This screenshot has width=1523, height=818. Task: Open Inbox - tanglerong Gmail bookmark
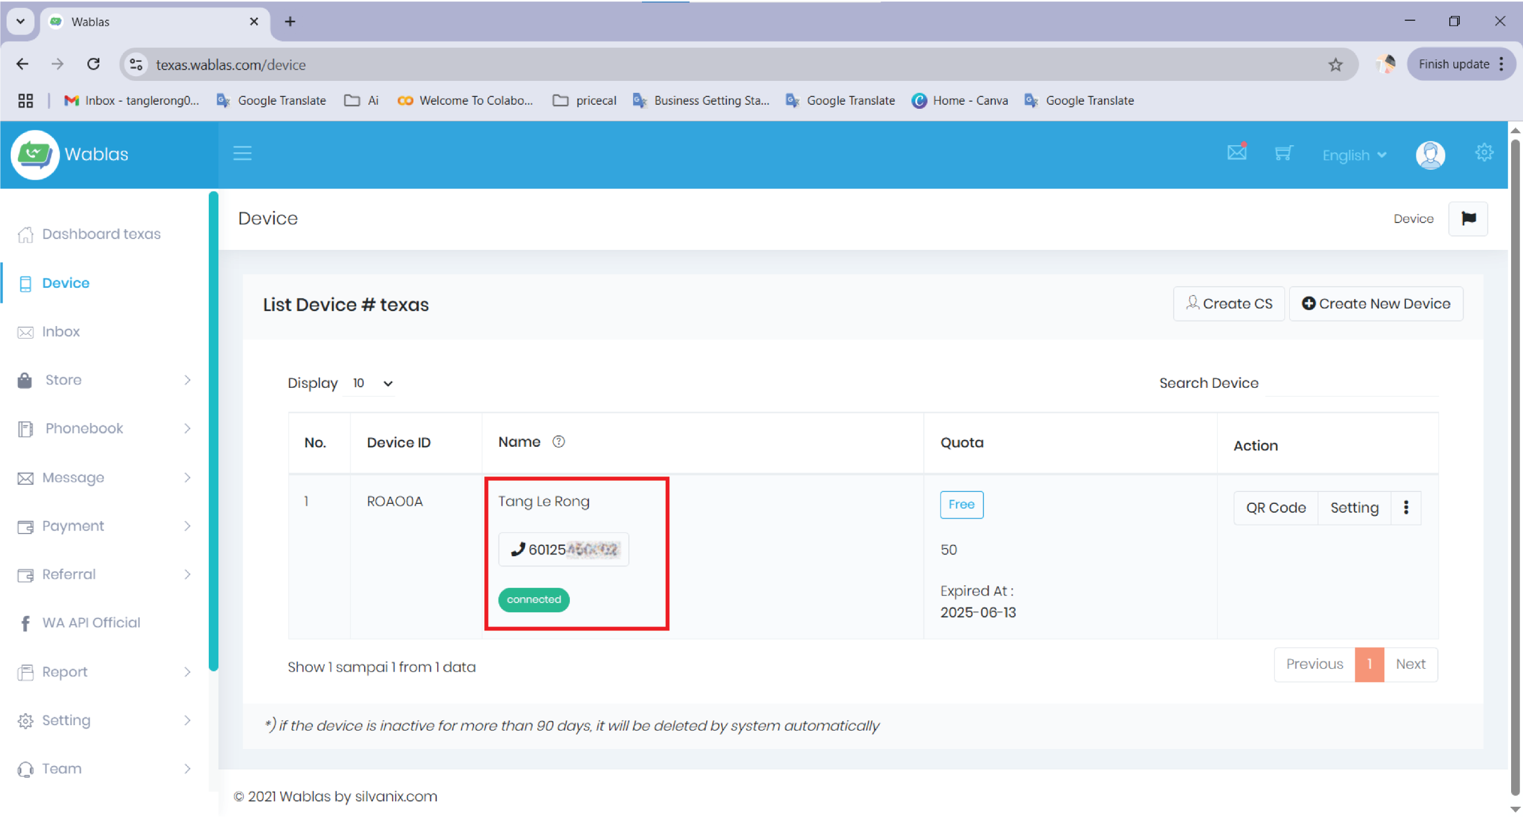(131, 101)
